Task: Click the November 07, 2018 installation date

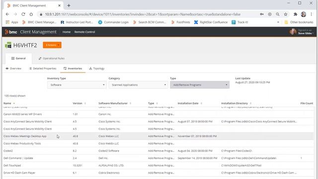Action: 197,136
